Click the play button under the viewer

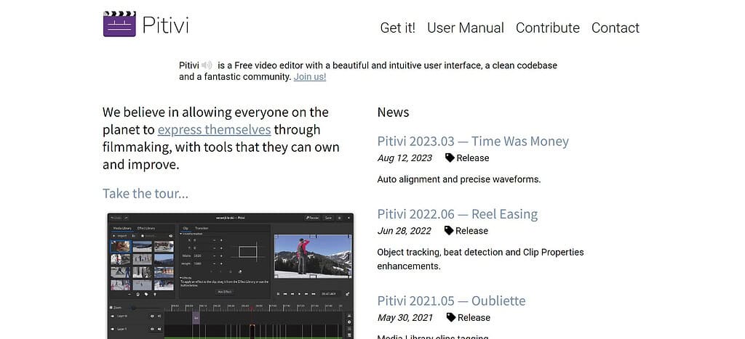299,294
